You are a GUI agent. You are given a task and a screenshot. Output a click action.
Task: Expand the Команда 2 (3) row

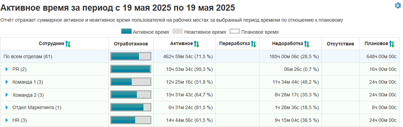coord(7,95)
